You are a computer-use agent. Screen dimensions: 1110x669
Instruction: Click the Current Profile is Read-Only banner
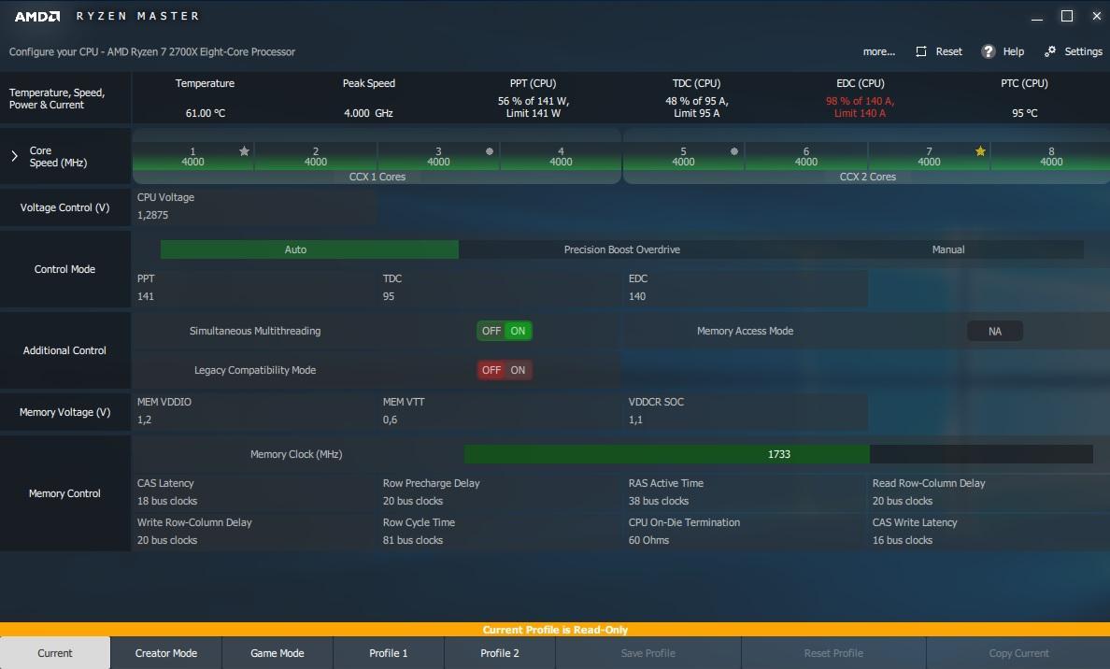point(555,630)
